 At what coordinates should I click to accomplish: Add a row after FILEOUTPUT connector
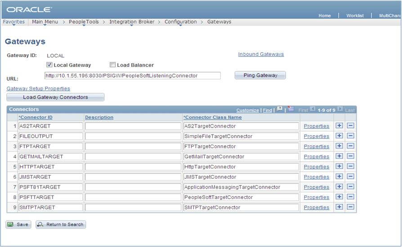click(339, 136)
